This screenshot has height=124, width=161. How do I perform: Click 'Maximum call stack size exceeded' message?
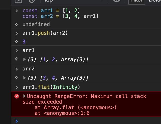tap(84, 99)
